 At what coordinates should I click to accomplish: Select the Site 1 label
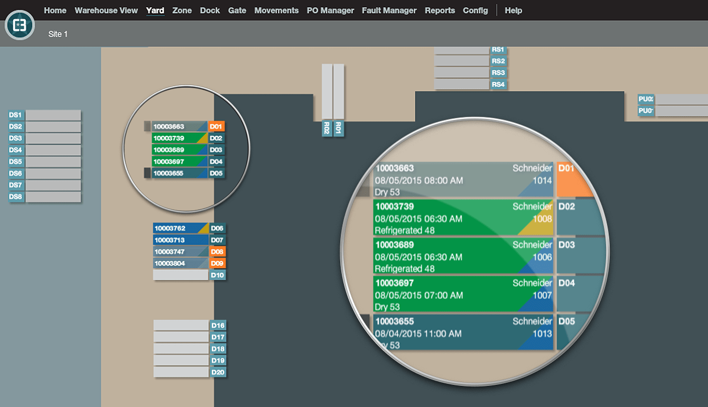click(58, 34)
